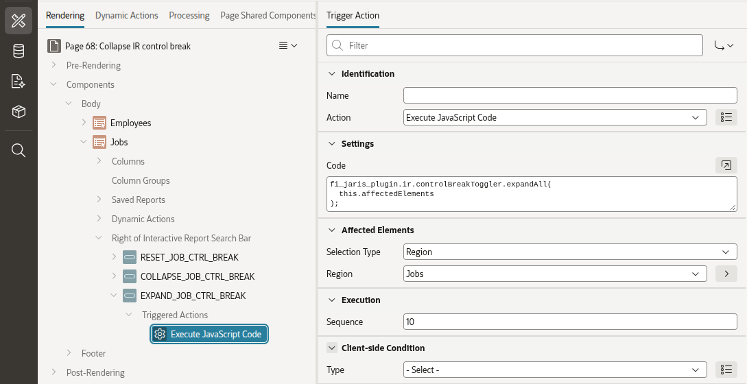Click the Page 68 document icon
The width and height of the screenshot is (747, 384).
(54, 46)
